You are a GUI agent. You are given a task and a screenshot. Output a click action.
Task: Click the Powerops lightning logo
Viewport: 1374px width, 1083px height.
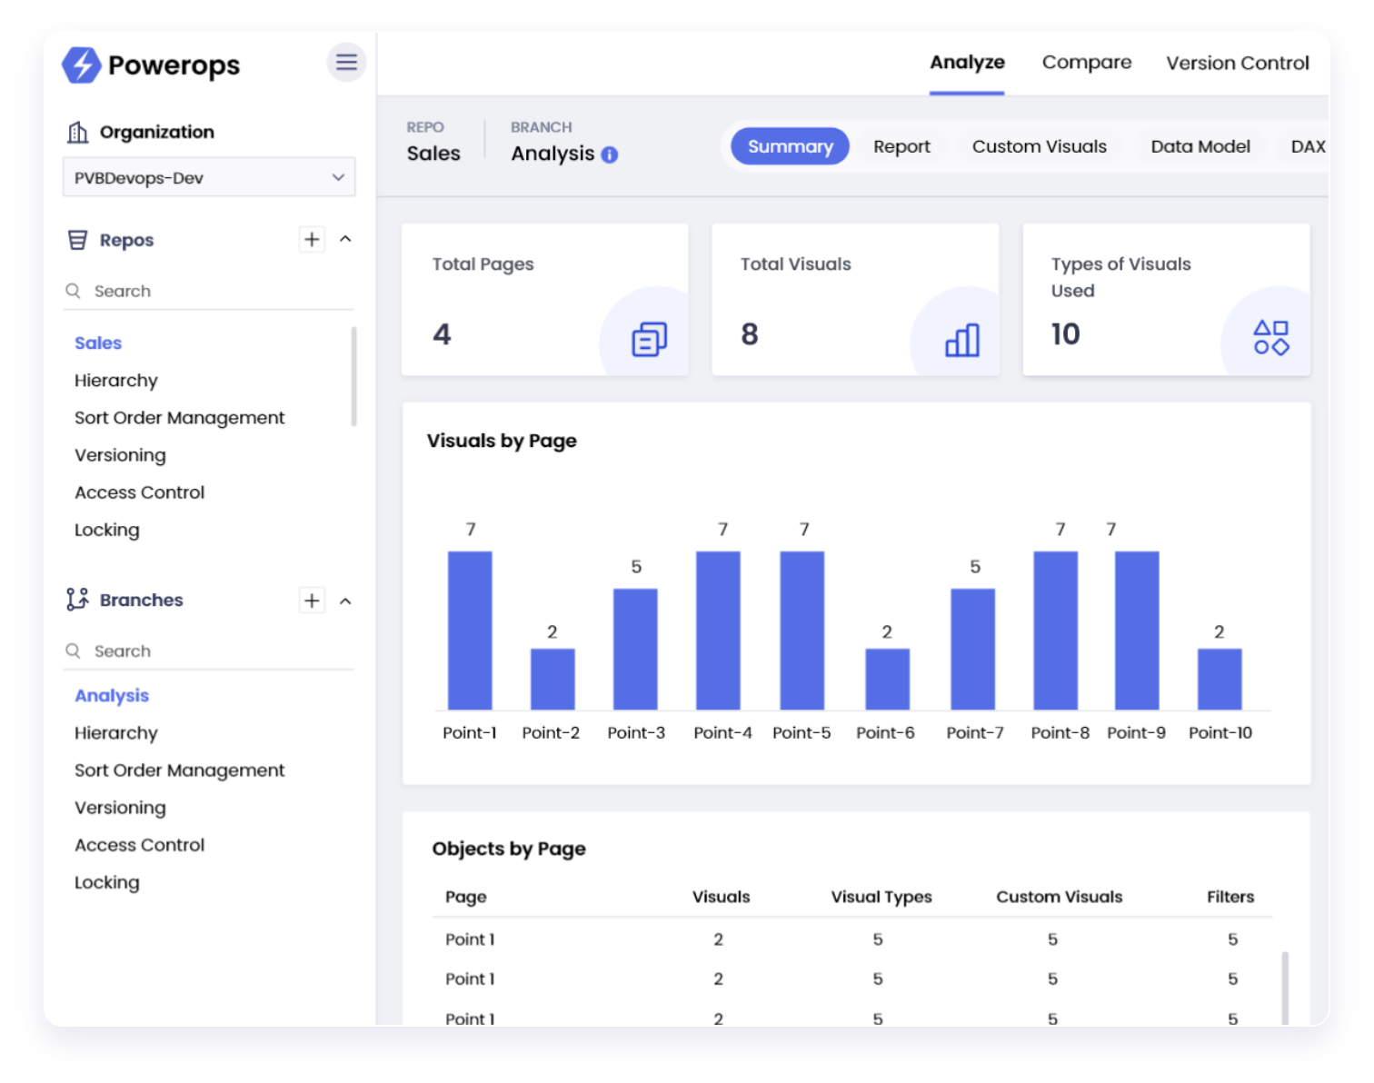click(82, 65)
